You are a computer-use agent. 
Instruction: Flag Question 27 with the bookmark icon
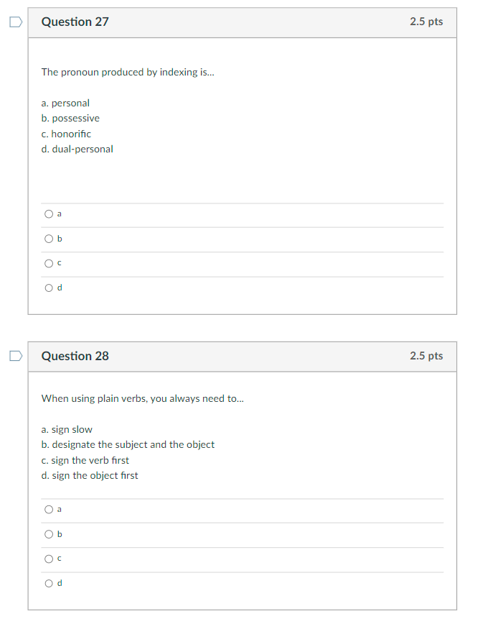coord(15,22)
